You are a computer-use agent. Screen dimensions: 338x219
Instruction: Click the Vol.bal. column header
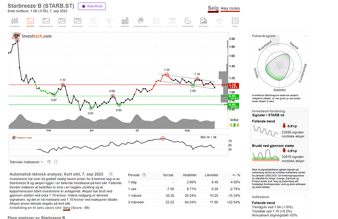click(x=169, y=175)
